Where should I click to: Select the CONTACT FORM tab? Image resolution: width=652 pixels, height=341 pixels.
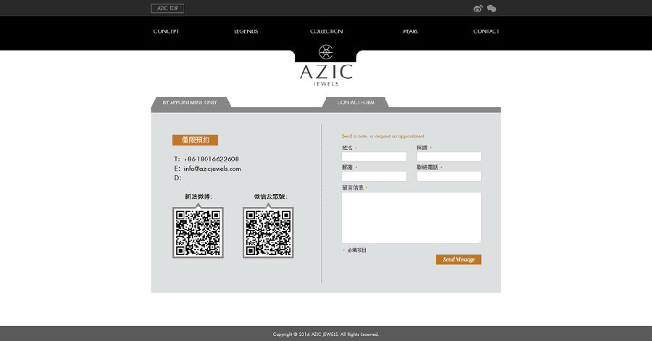(x=356, y=103)
